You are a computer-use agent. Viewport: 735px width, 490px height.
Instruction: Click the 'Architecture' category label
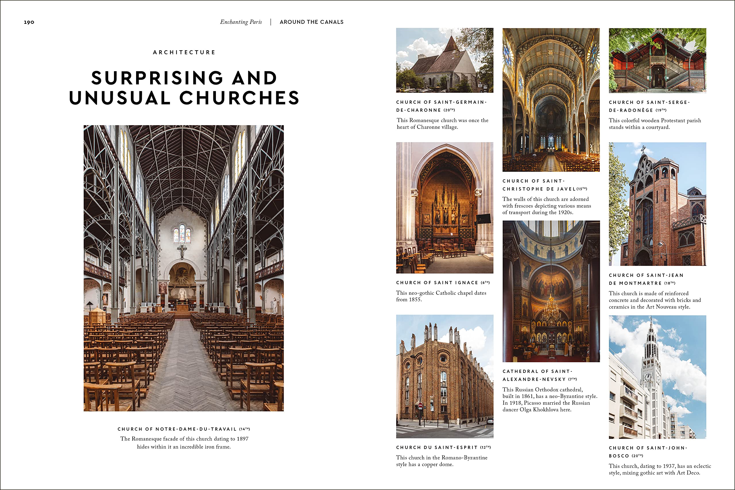[184, 52]
